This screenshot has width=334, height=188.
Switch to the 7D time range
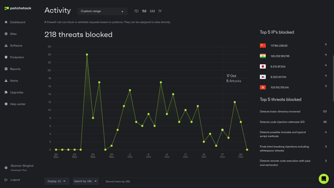(x=136, y=11)
